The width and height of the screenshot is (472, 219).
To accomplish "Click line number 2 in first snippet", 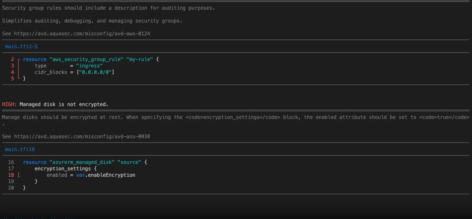I will point(12,59).
